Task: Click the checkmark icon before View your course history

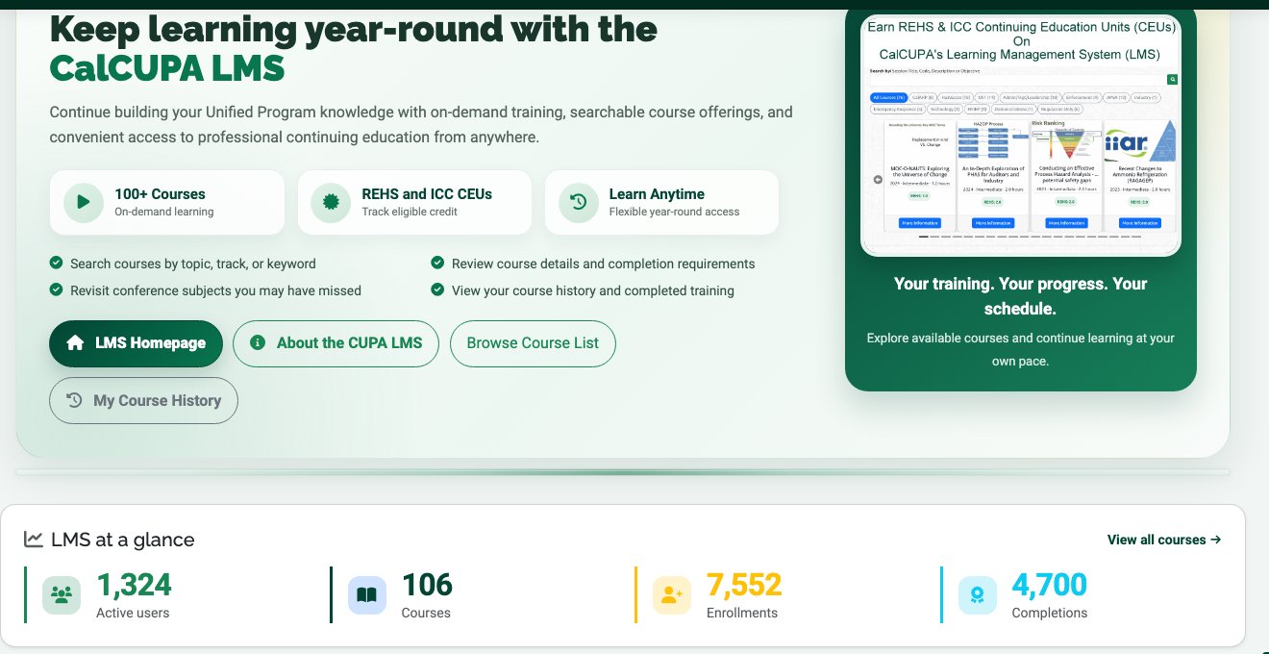Action: coord(437,289)
